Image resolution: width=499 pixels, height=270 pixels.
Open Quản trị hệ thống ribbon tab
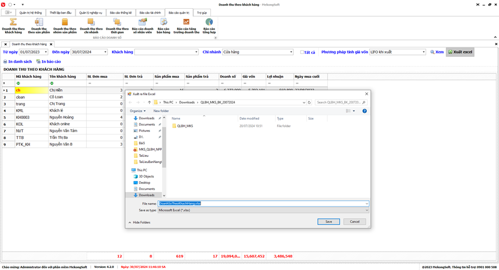point(30,13)
